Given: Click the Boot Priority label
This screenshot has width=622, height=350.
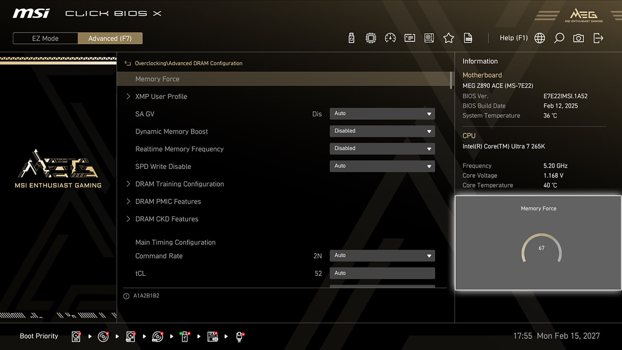Looking at the screenshot, I should pos(39,336).
